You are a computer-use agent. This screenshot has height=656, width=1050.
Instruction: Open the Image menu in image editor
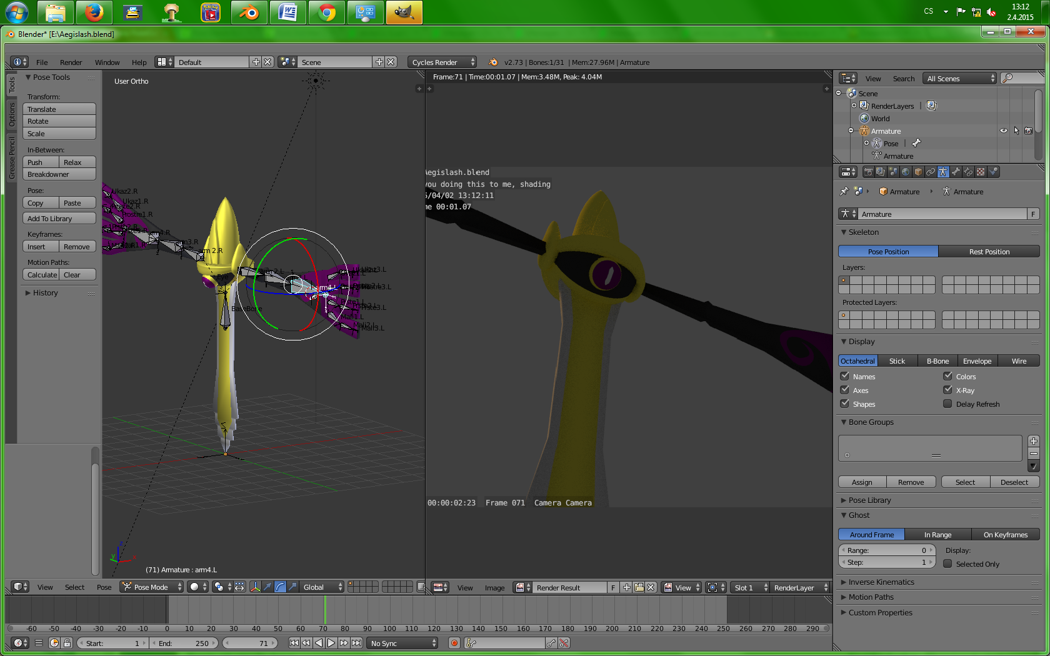pos(494,588)
